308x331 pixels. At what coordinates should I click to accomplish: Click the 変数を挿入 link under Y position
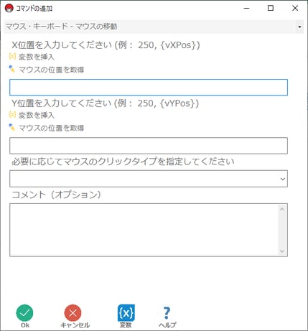tap(37, 115)
